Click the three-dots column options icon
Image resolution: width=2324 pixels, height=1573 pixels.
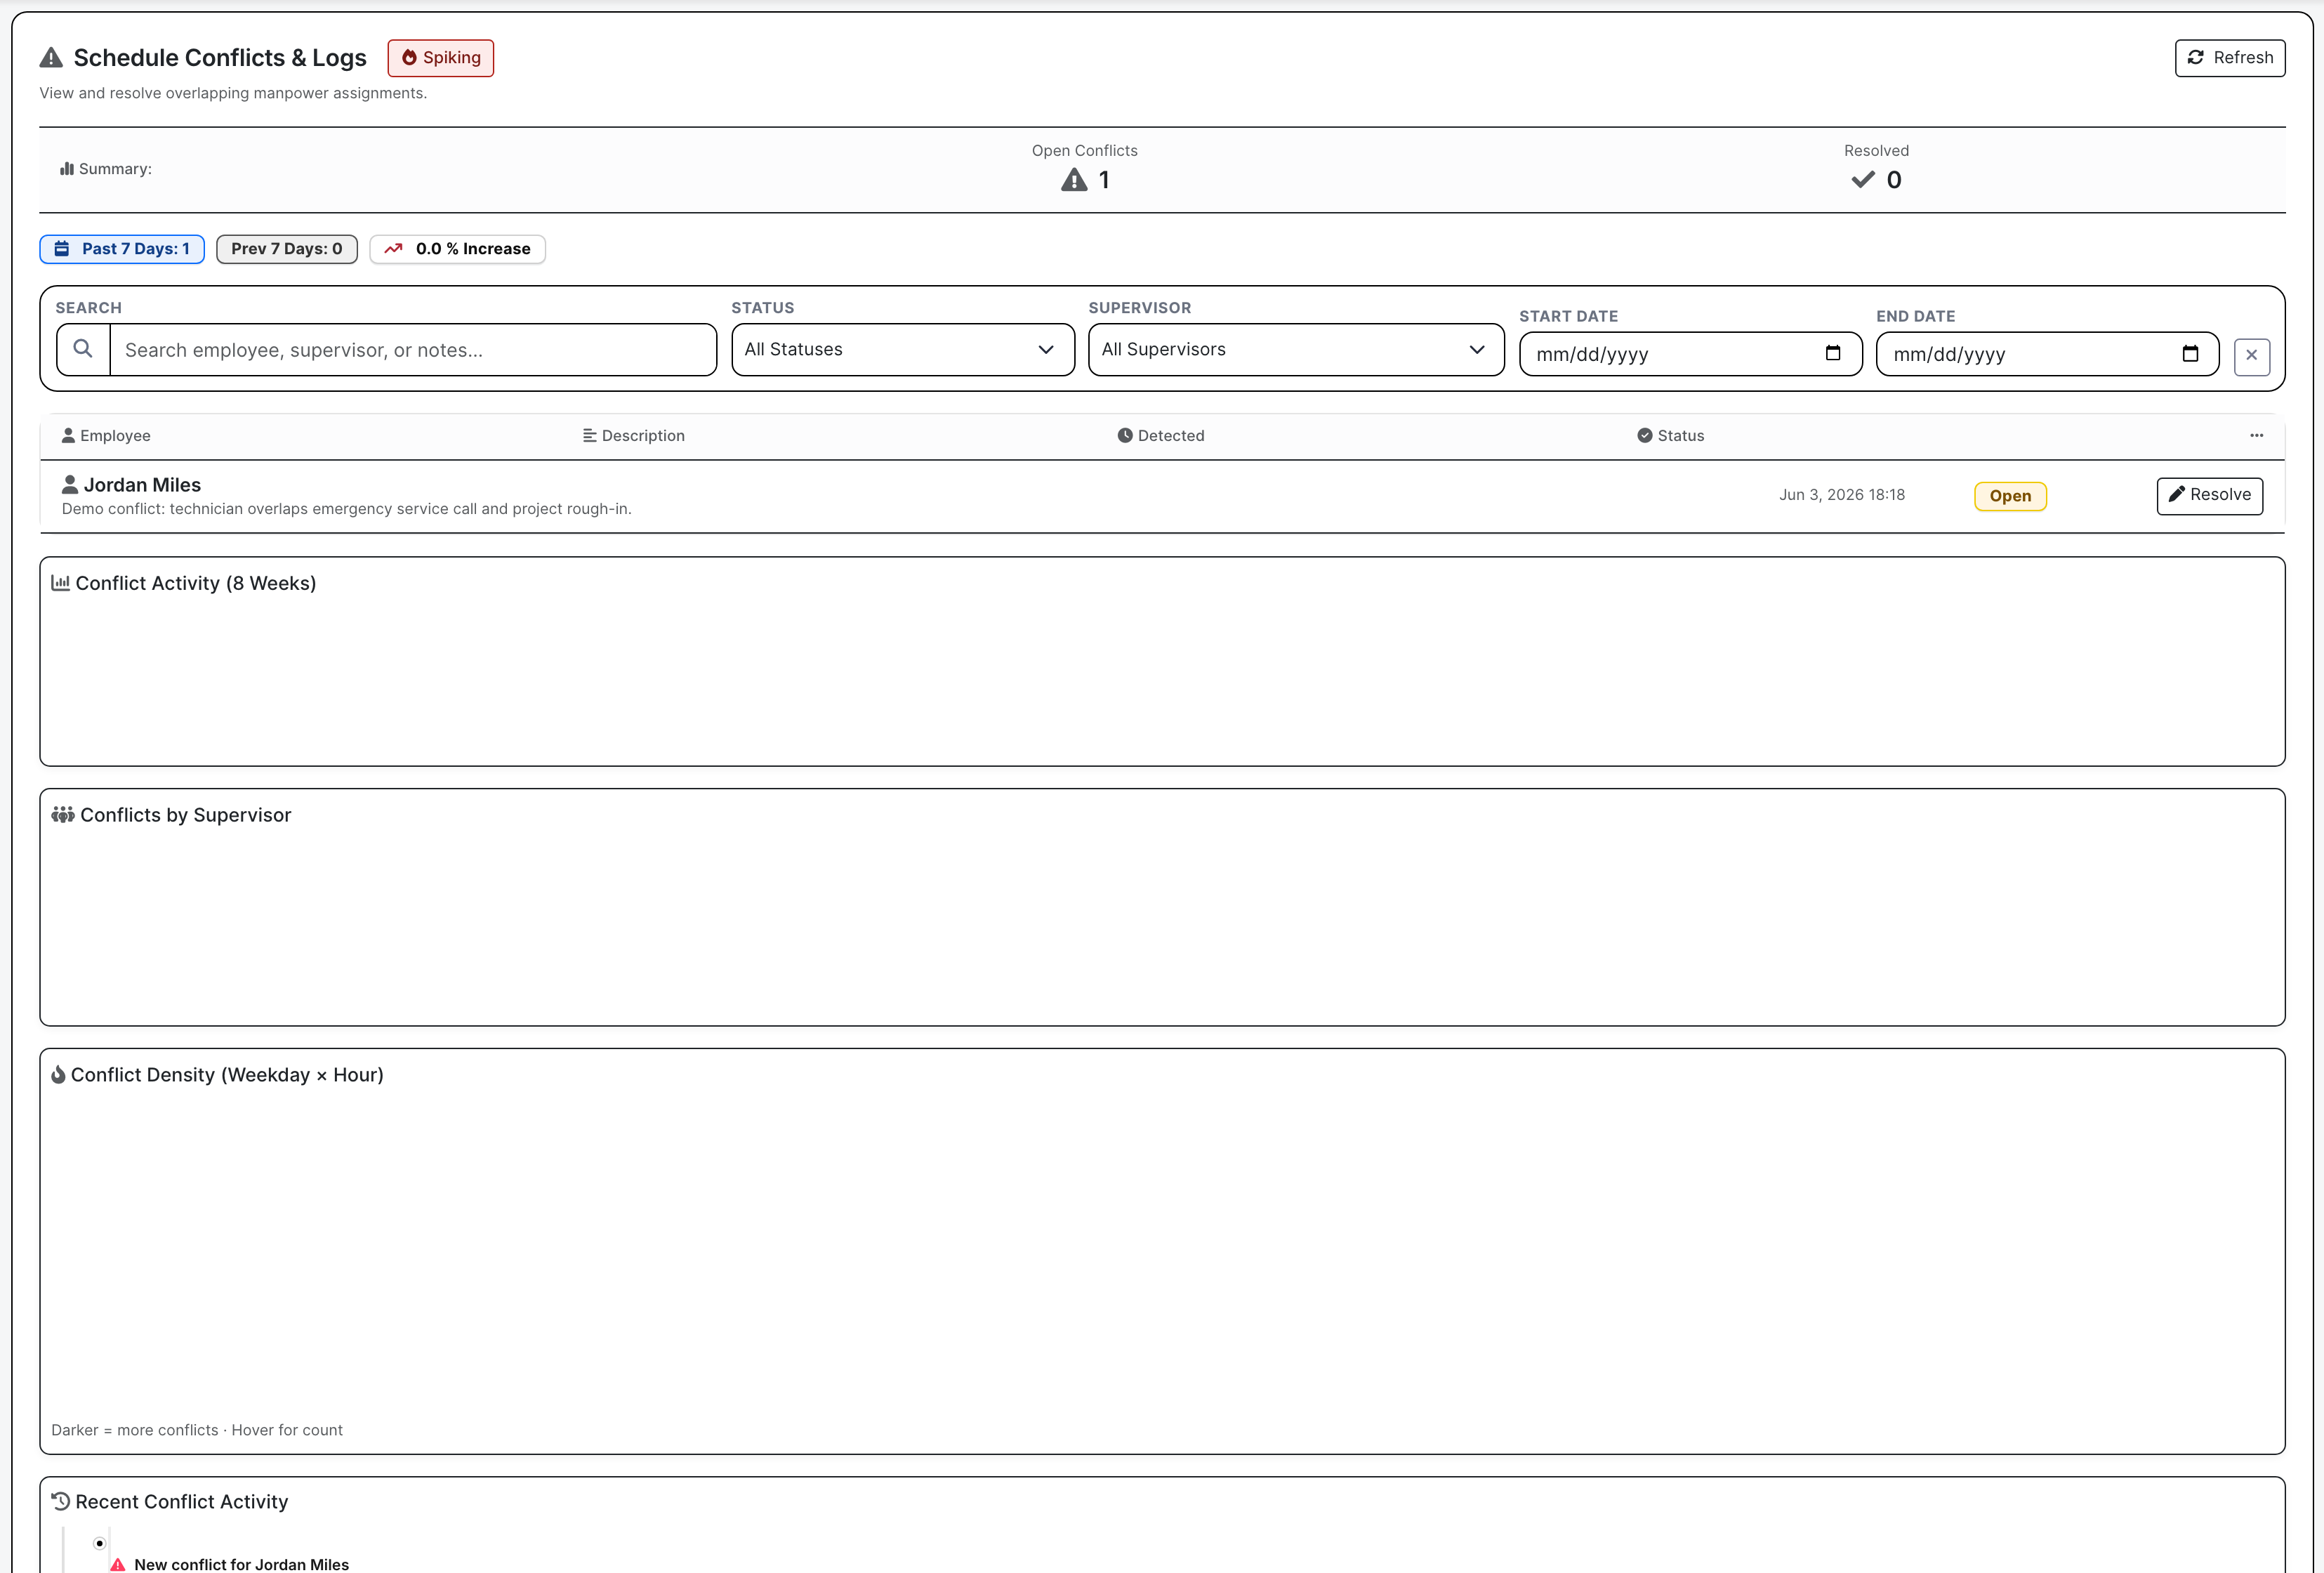(x=2257, y=435)
